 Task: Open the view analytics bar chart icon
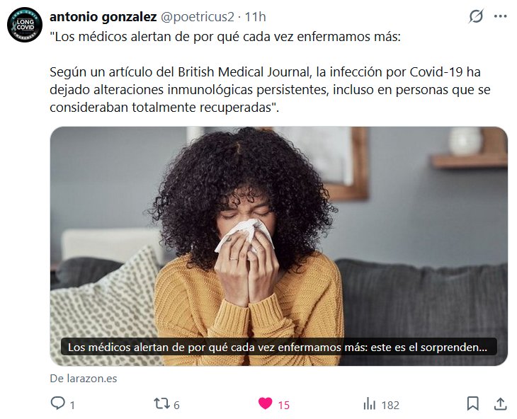369,404
